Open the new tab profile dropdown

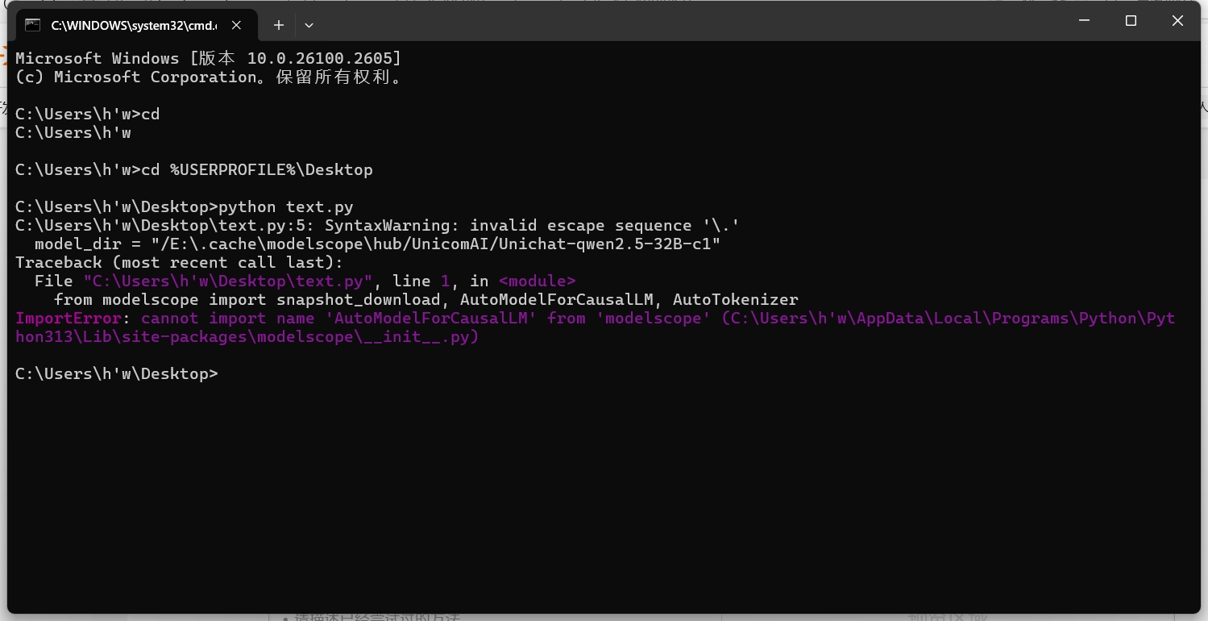[x=309, y=25]
